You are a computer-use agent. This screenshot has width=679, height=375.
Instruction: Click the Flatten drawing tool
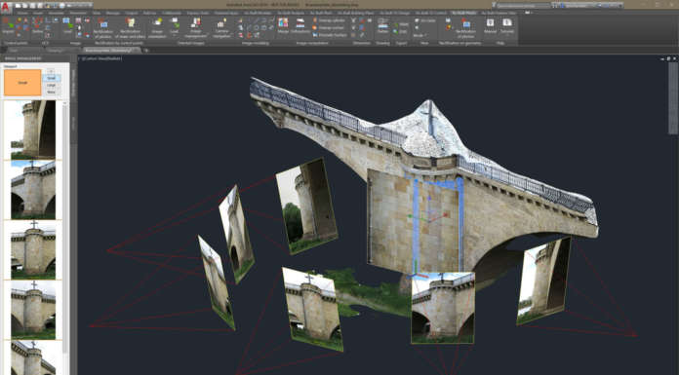[x=382, y=25]
